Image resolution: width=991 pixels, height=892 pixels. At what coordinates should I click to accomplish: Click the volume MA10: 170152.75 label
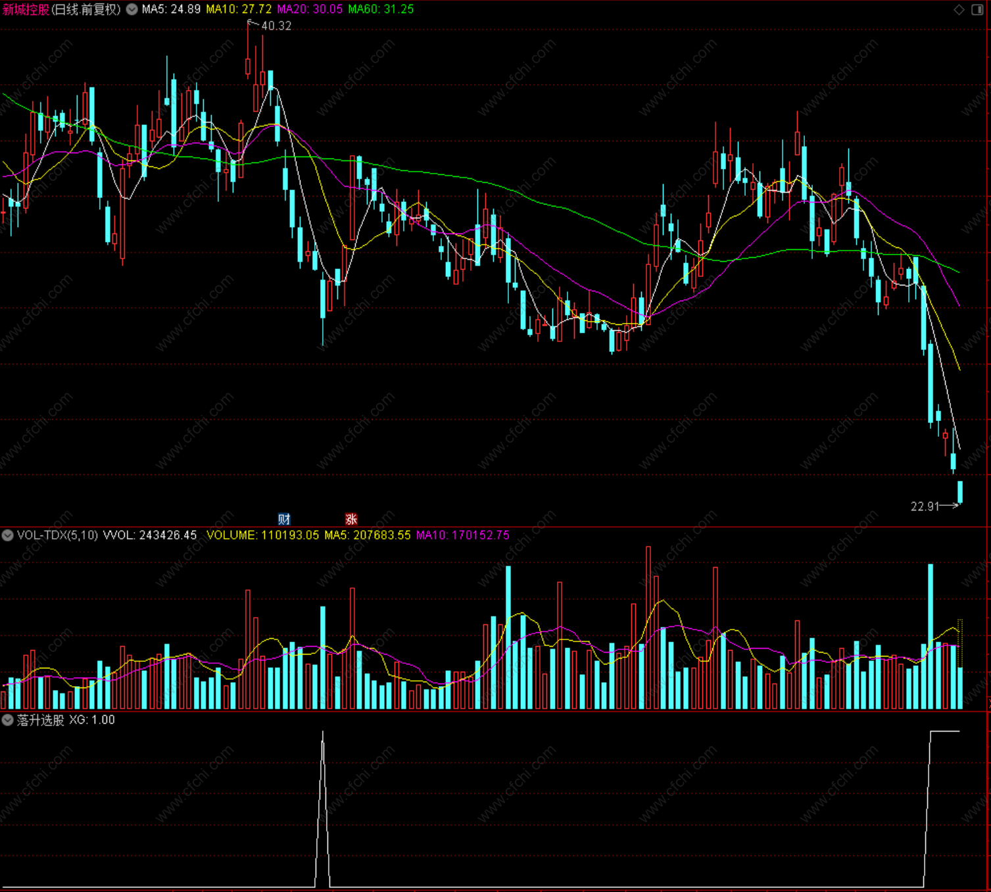[x=463, y=535]
